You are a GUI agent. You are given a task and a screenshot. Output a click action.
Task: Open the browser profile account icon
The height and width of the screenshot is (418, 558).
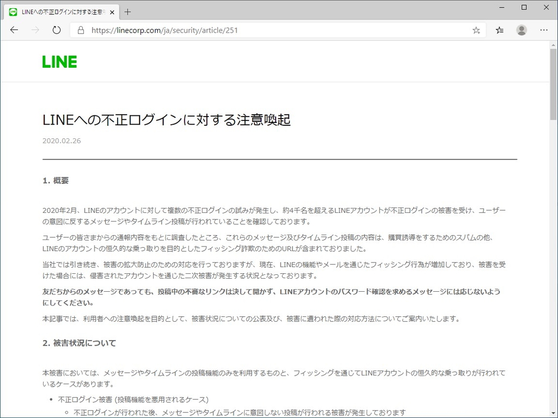(521, 30)
